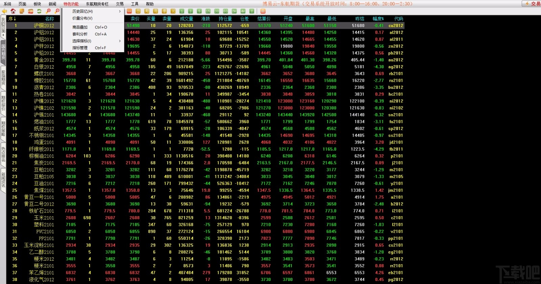Sort by the 代码 column header
The width and height of the screenshot is (541, 284).
399,19
